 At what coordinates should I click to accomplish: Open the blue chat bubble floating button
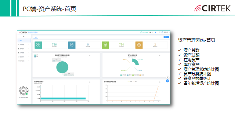(x=167, y=81)
